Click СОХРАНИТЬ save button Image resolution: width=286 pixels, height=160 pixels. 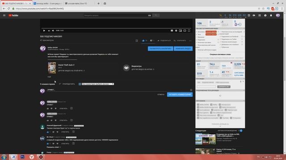(180, 40)
